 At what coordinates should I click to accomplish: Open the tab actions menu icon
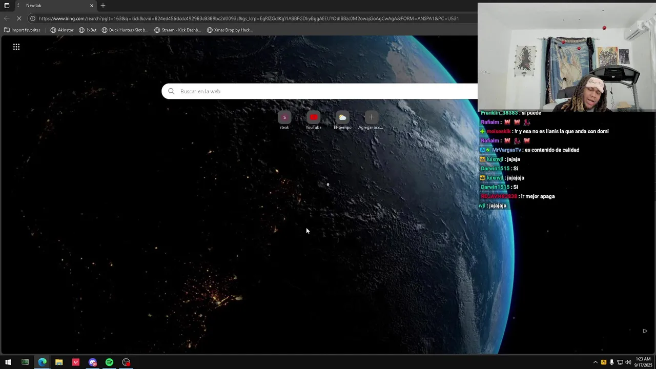point(7,5)
